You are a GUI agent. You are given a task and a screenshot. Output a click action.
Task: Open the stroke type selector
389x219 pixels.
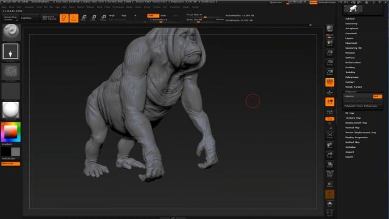(10, 51)
